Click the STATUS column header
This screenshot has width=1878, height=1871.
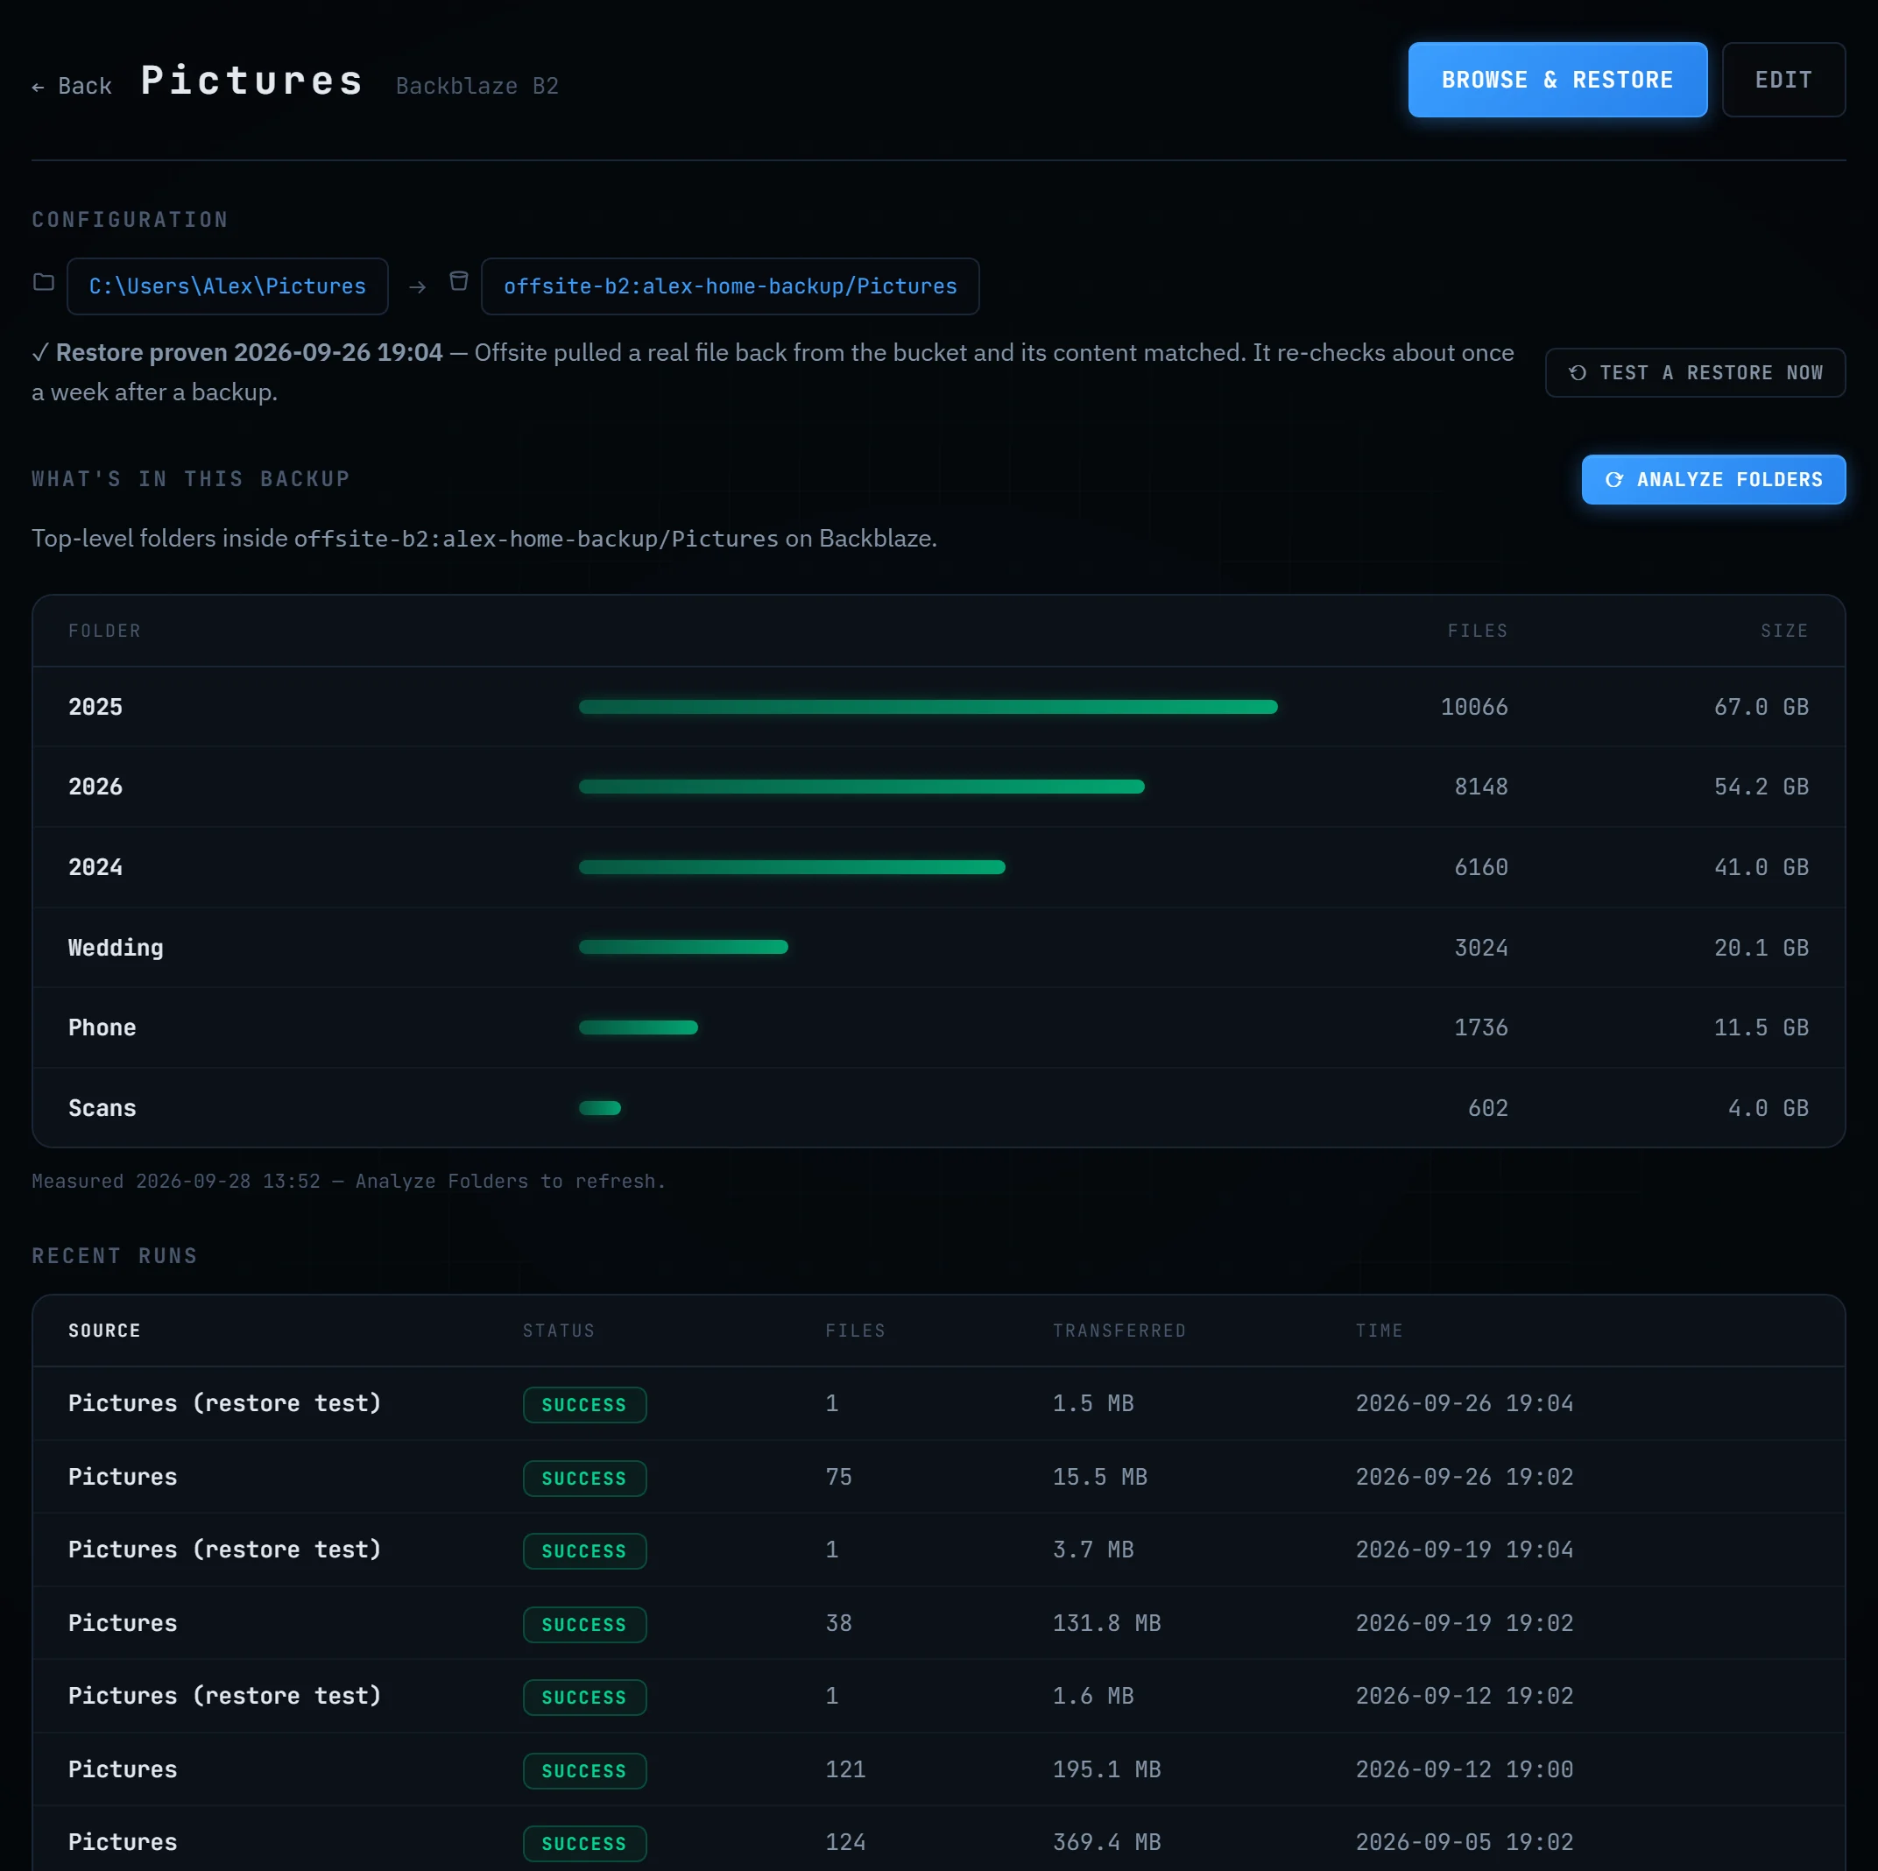558,1331
